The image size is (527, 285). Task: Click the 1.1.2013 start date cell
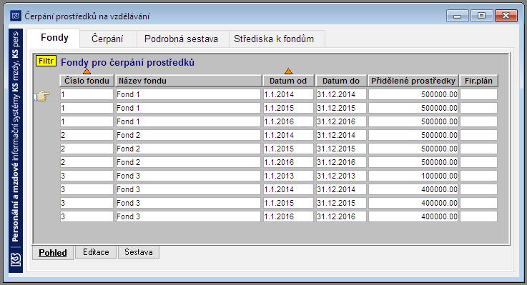point(288,176)
